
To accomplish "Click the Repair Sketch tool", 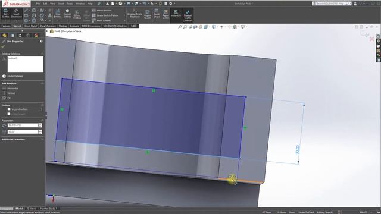I will tap(148, 14).
